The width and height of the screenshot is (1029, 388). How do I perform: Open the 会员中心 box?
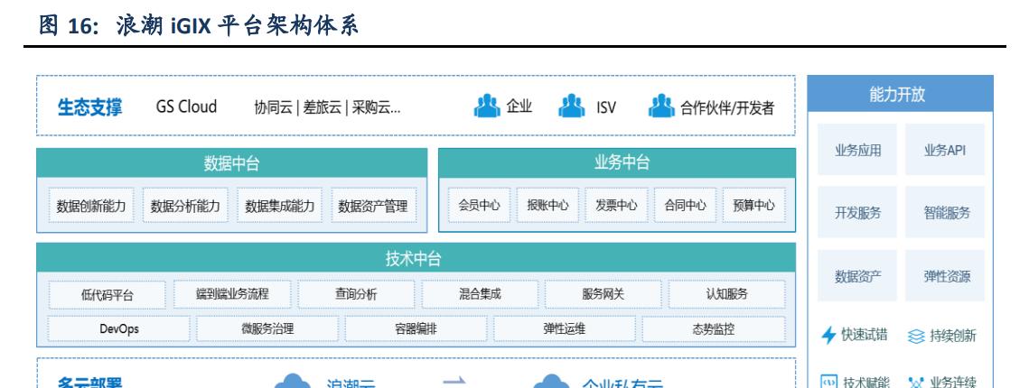(x=480, y=205)
